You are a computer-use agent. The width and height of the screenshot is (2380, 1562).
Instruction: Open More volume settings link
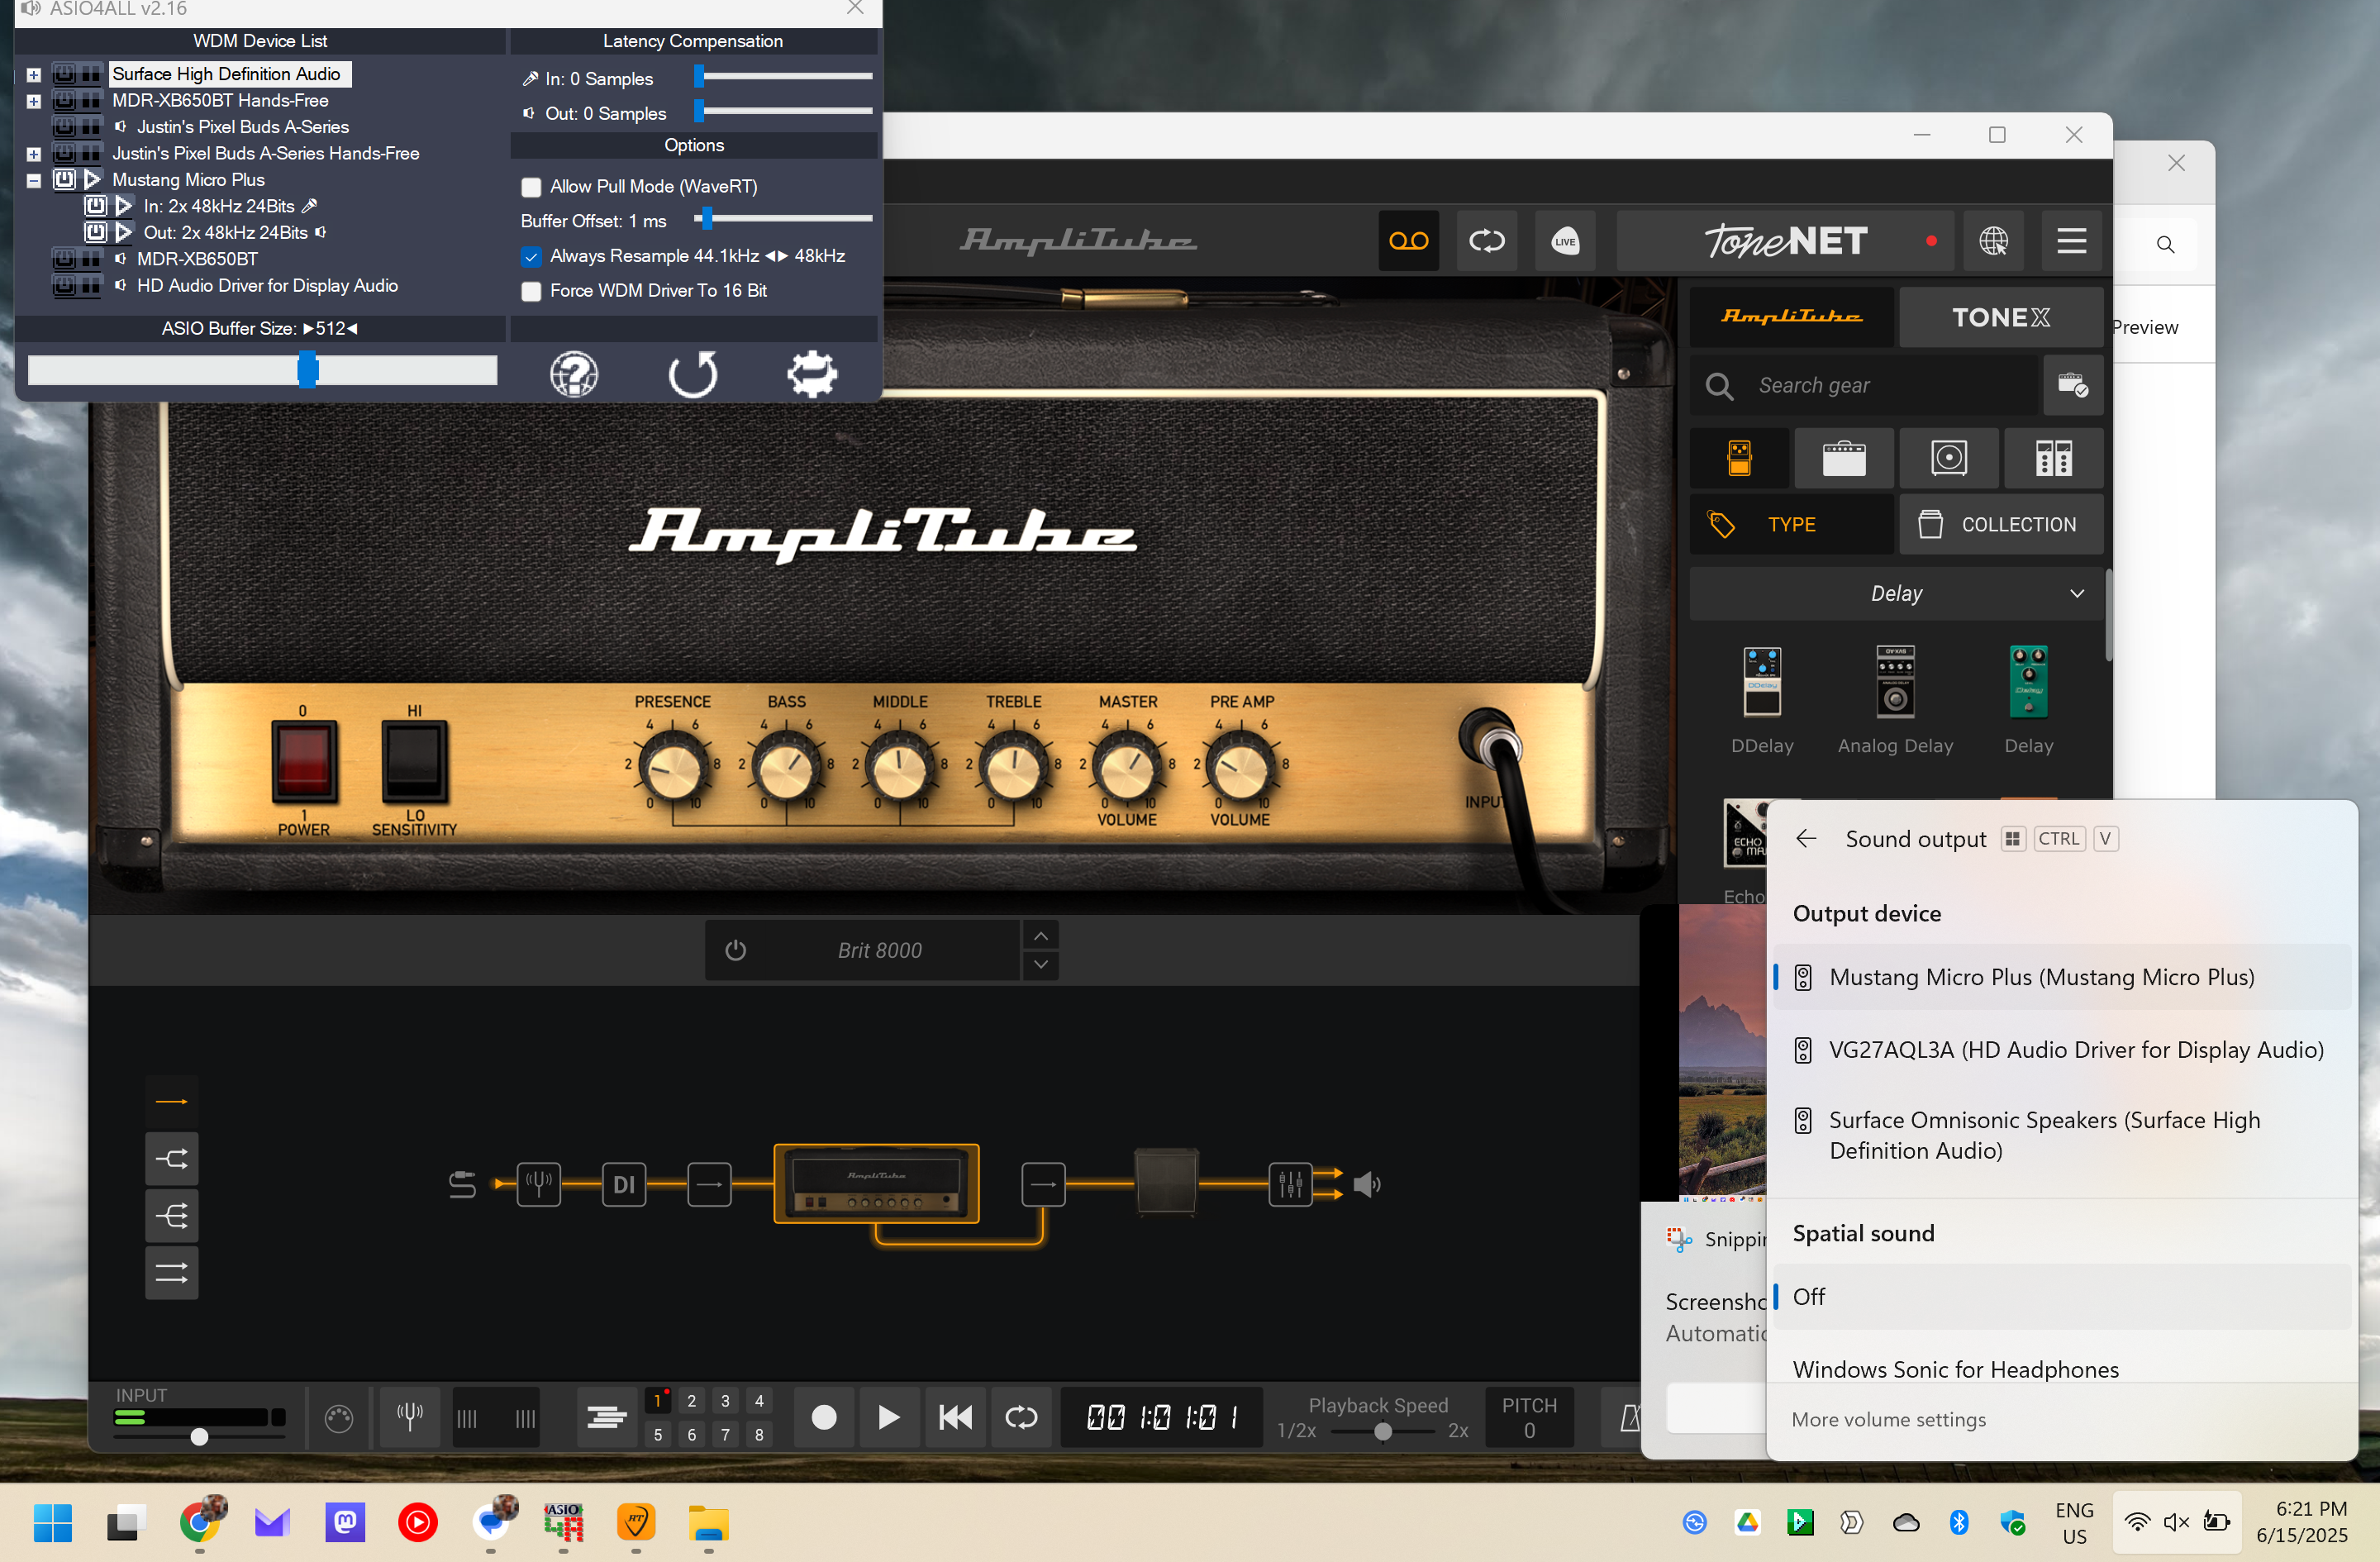click(1888, 1419)
